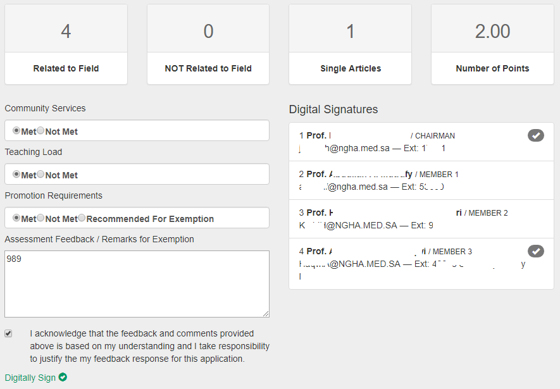Viewport: 560px width, 389px height.
Task: Click the Chairman signature checkmark icon
Action: pos(536,135)
